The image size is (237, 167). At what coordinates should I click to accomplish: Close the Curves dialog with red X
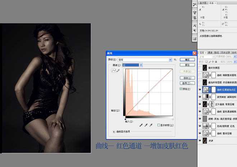tap(194, 53)
